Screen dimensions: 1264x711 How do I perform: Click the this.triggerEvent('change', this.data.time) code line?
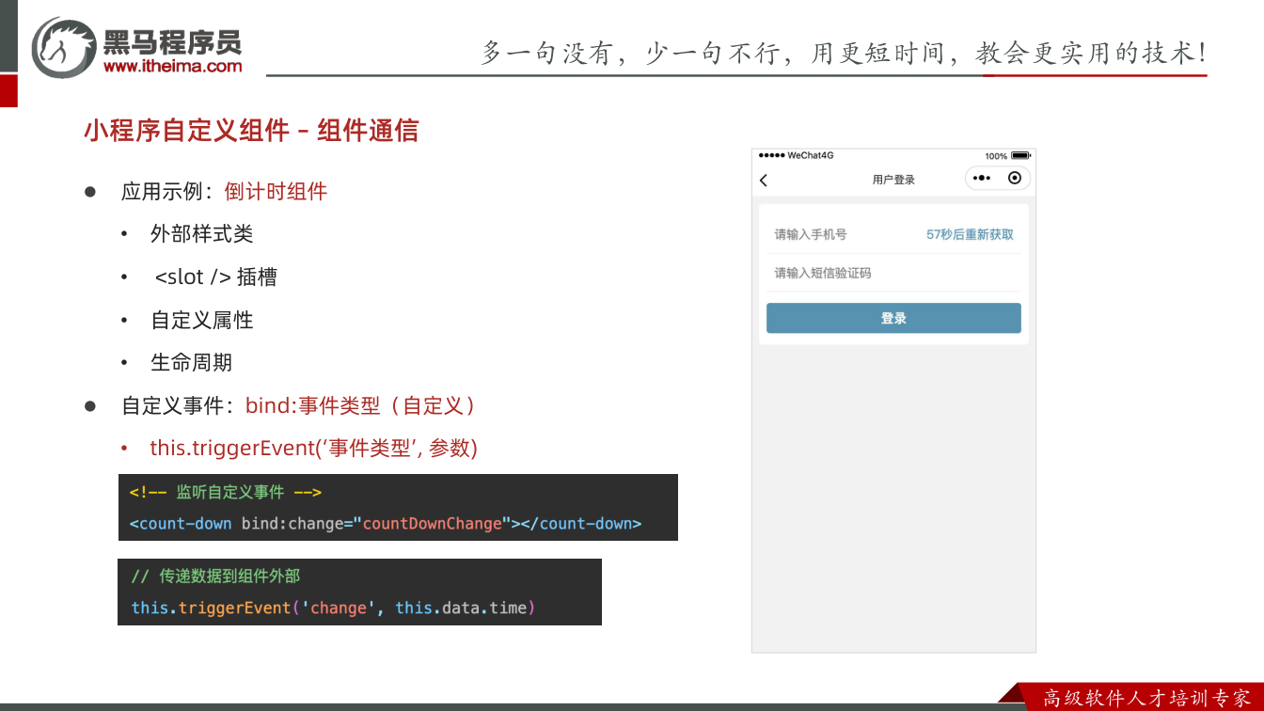click(333, 608)
